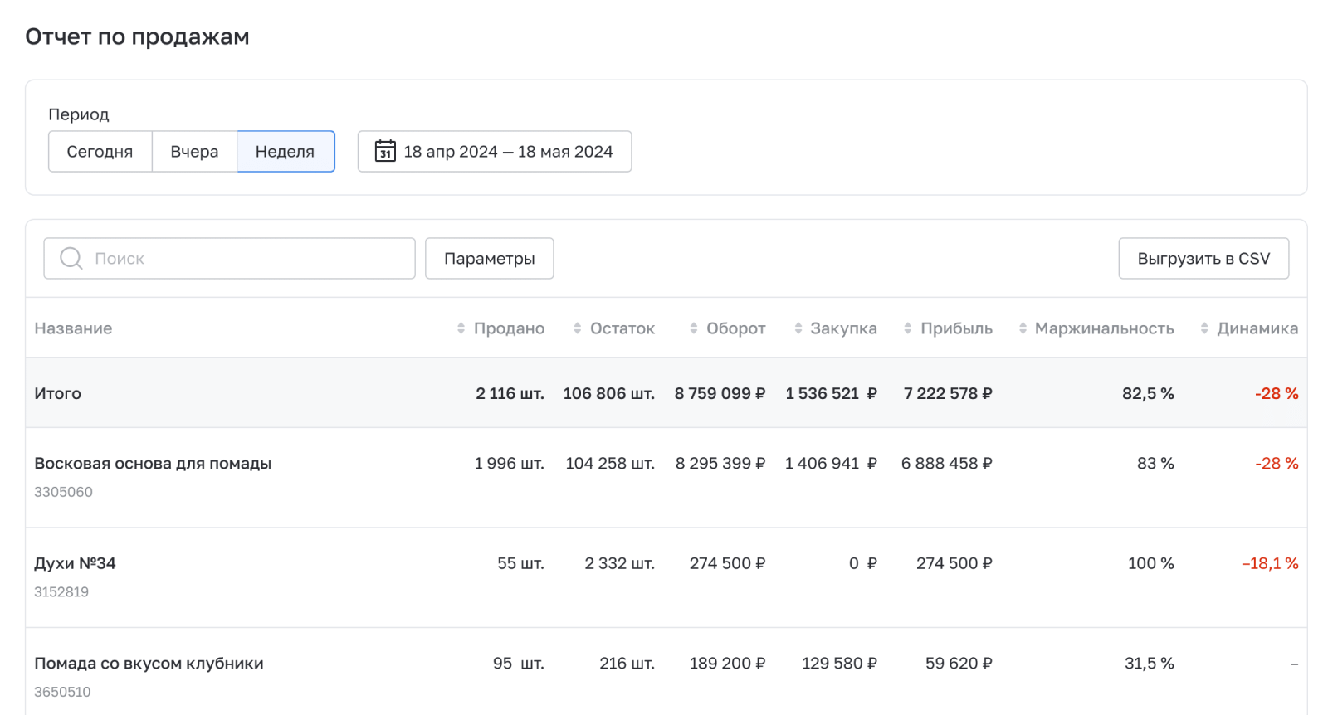Sort by Закупка column arrows

(x=798, y=328)
